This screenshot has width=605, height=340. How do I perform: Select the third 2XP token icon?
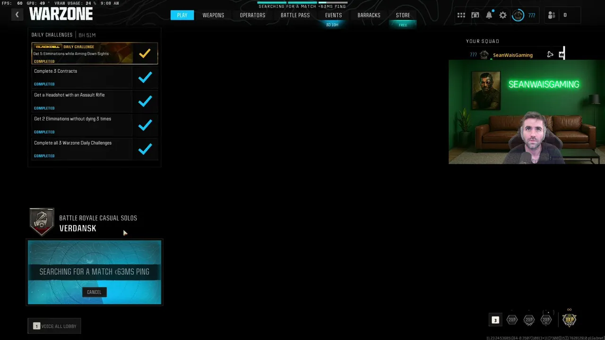click(546, 320)
